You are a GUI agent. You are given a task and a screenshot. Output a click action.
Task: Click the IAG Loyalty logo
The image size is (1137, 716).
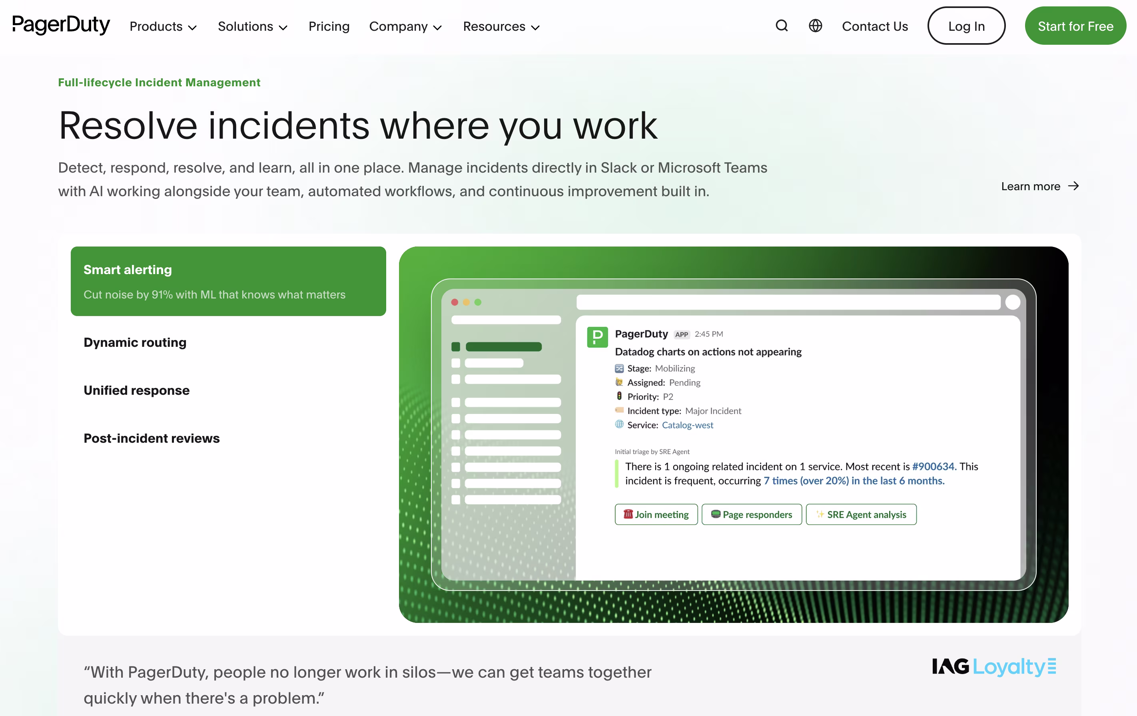tap(993, 666)
